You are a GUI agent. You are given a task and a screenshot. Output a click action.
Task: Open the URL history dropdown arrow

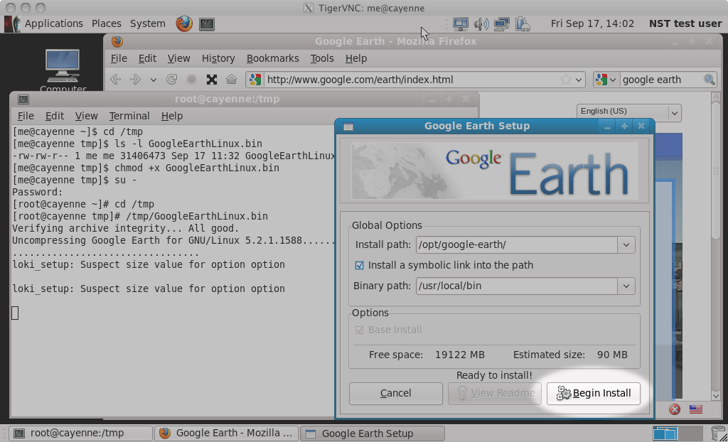pos(579,80)
